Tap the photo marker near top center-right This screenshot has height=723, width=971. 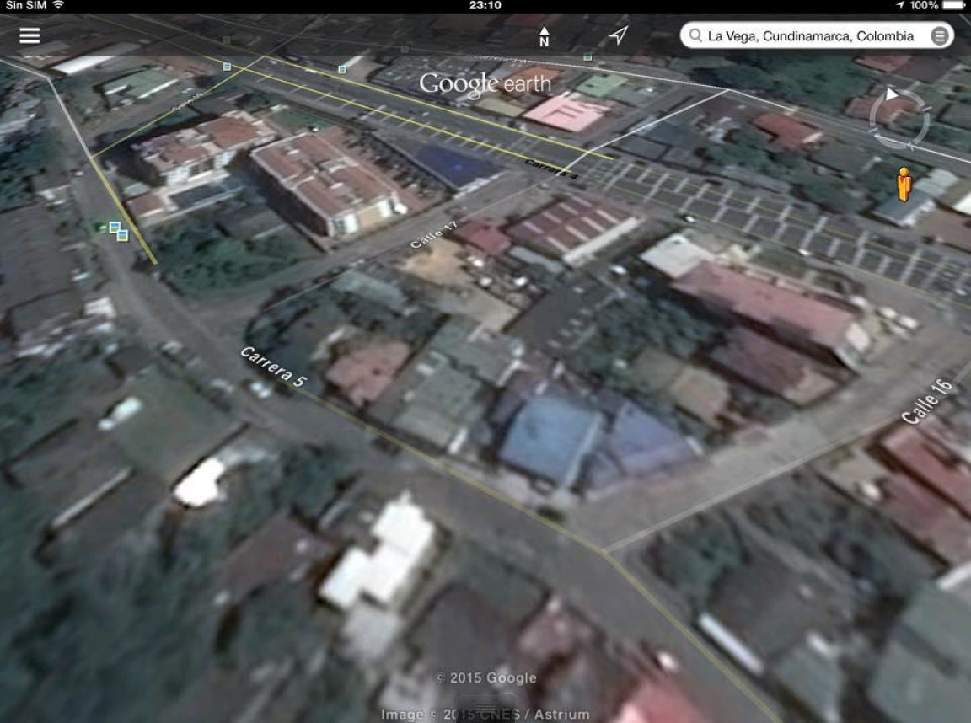pos(587,57)
